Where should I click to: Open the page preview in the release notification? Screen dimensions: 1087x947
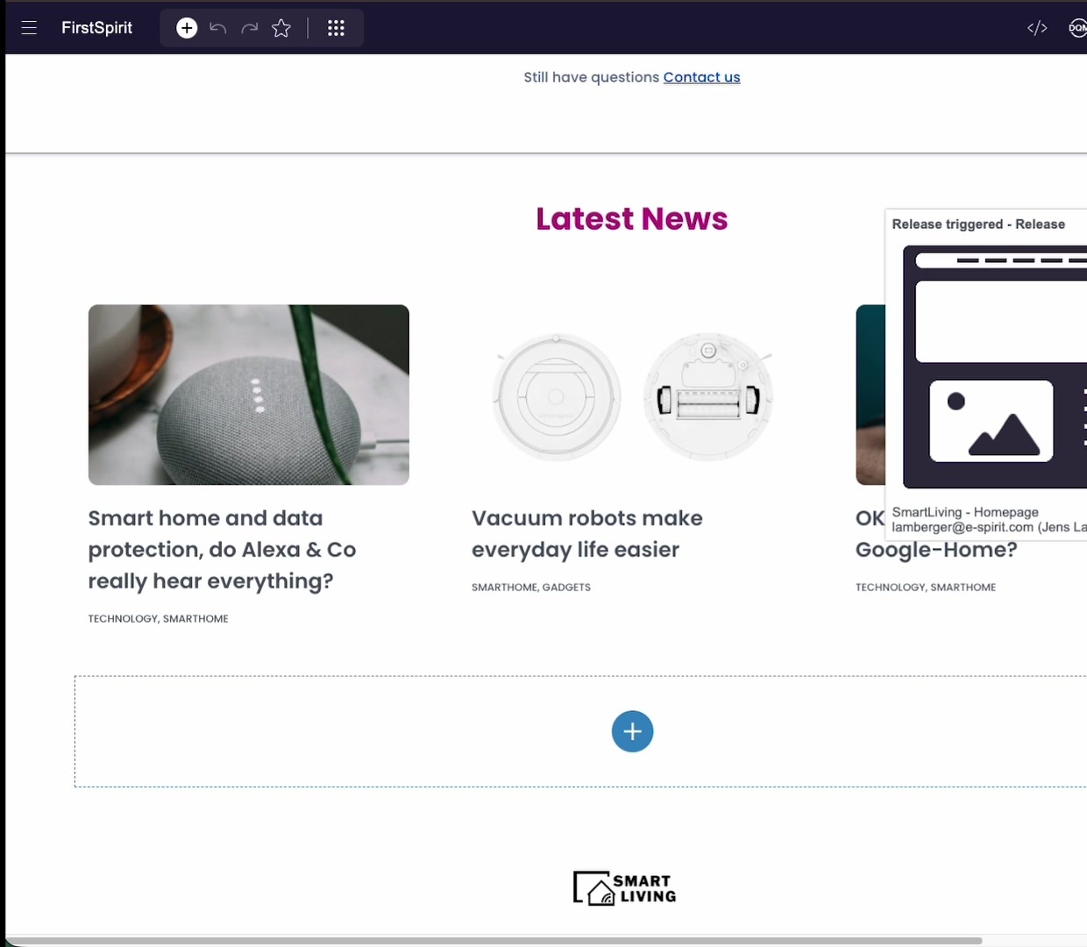tap(995, 367)
